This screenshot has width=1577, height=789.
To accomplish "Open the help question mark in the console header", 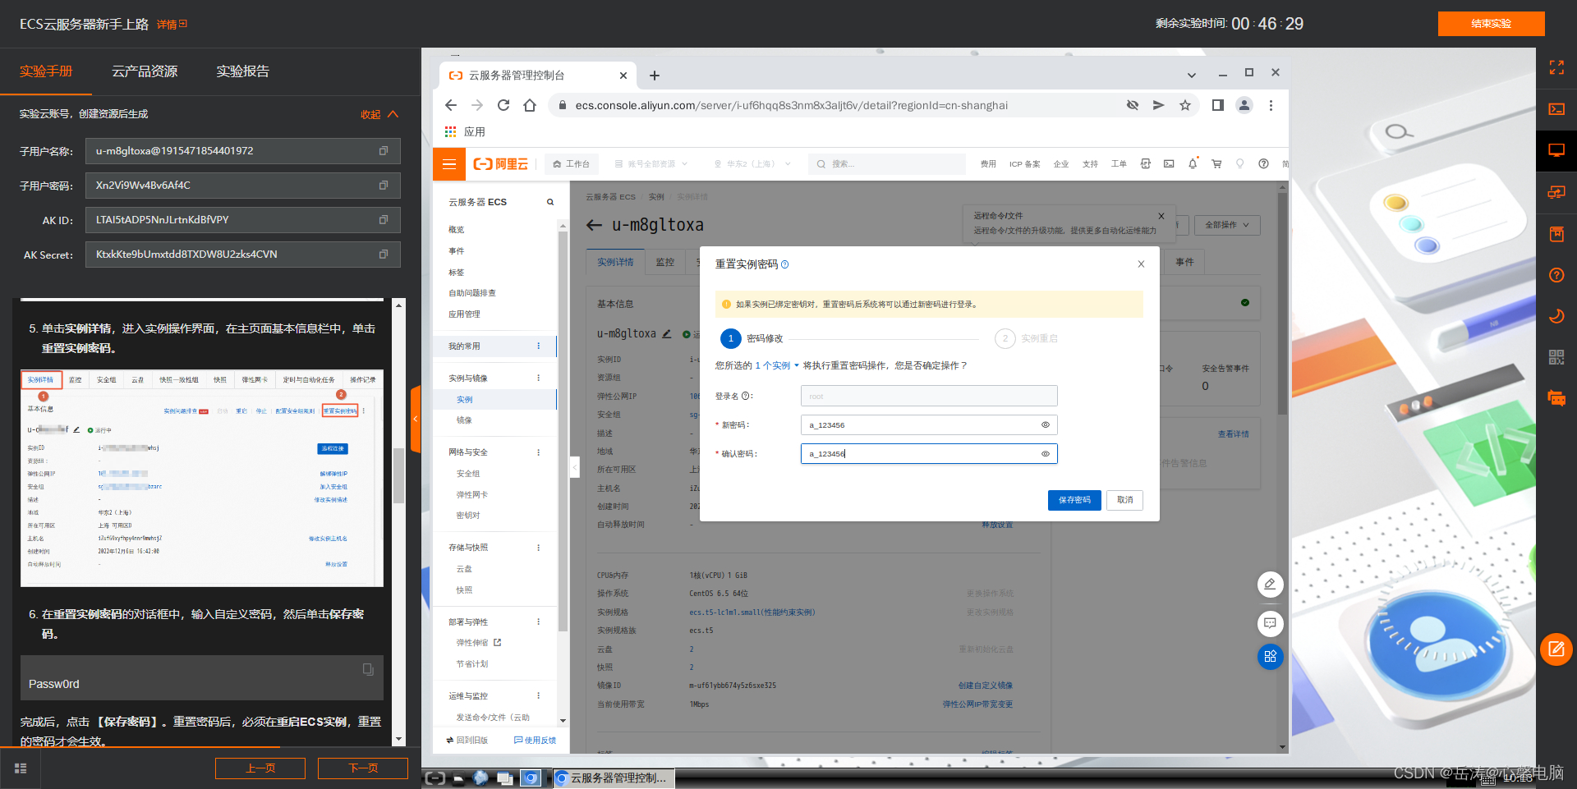I will [1264, 164].
